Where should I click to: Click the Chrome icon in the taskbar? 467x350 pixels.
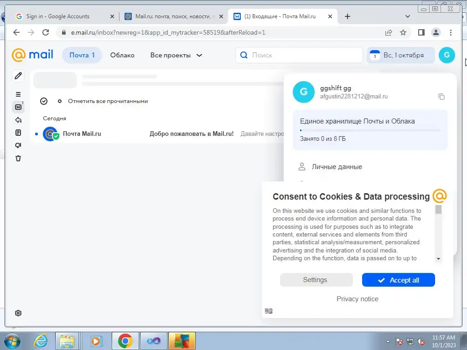(x=125, y=341)
